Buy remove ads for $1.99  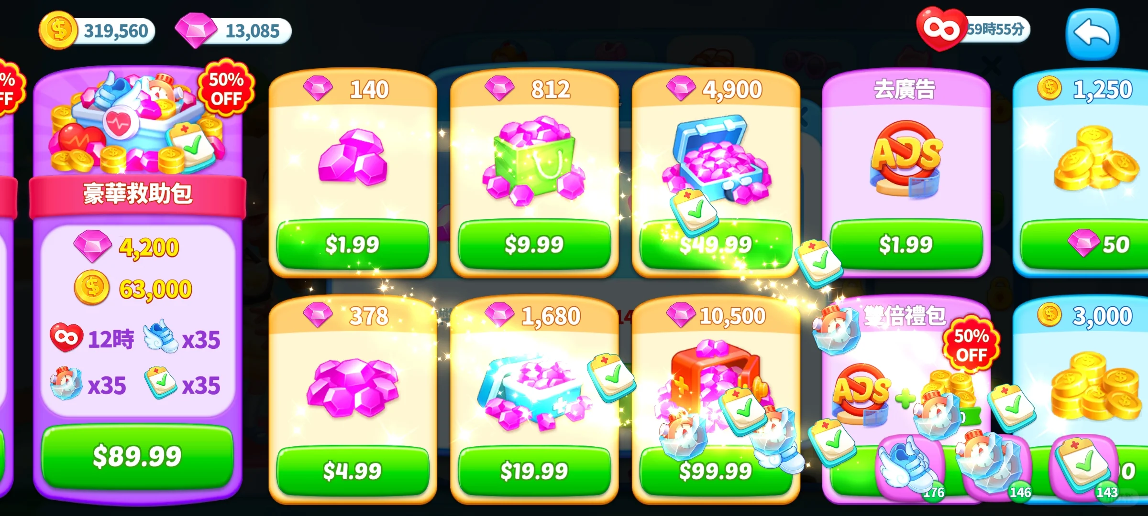point(905,245)
